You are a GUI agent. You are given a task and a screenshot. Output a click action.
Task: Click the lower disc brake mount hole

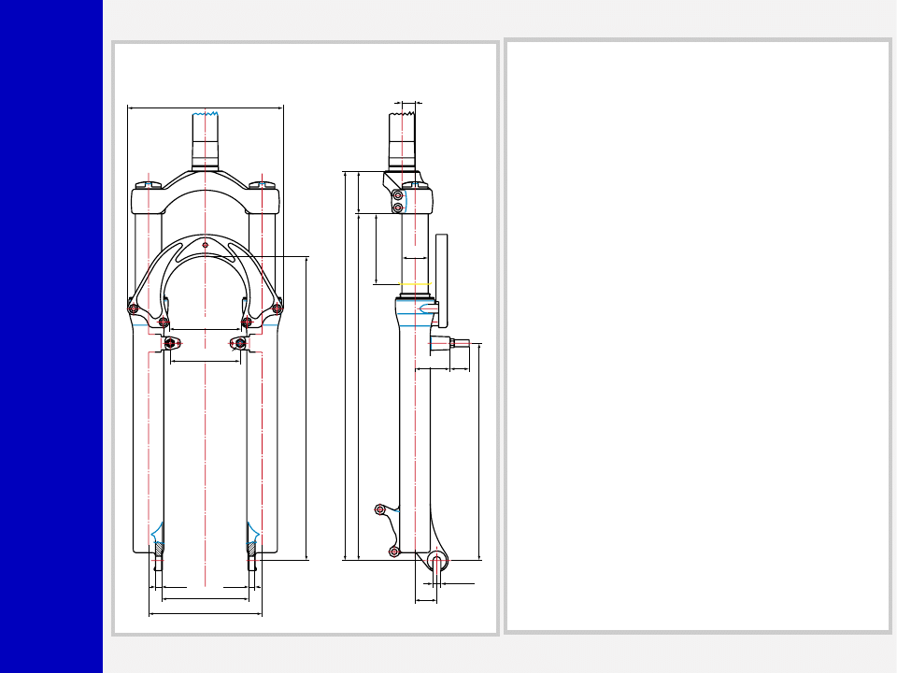(394, 552)
